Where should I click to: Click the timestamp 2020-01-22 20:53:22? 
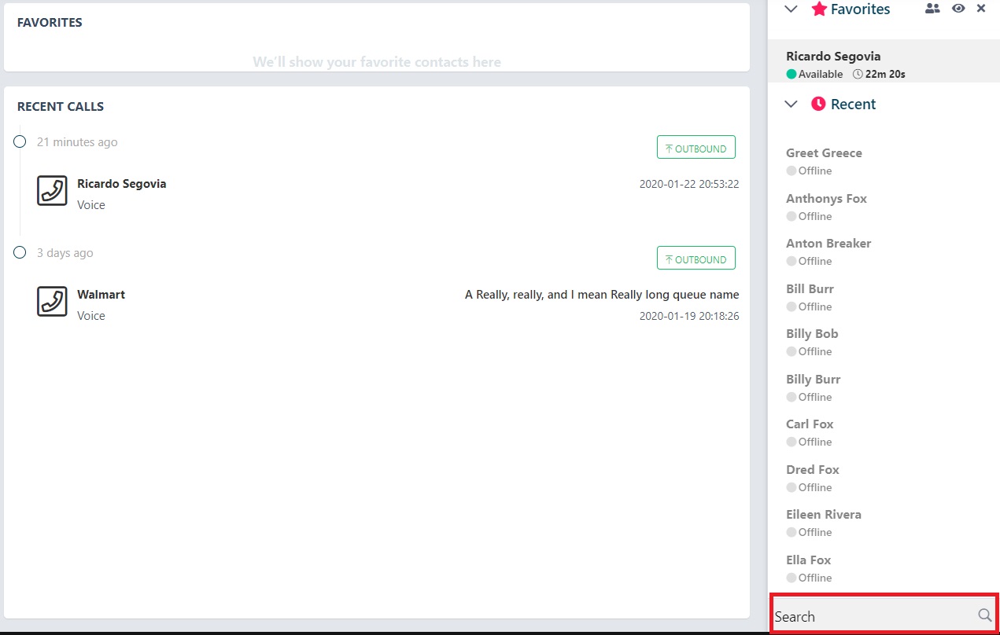click(689, 184)
